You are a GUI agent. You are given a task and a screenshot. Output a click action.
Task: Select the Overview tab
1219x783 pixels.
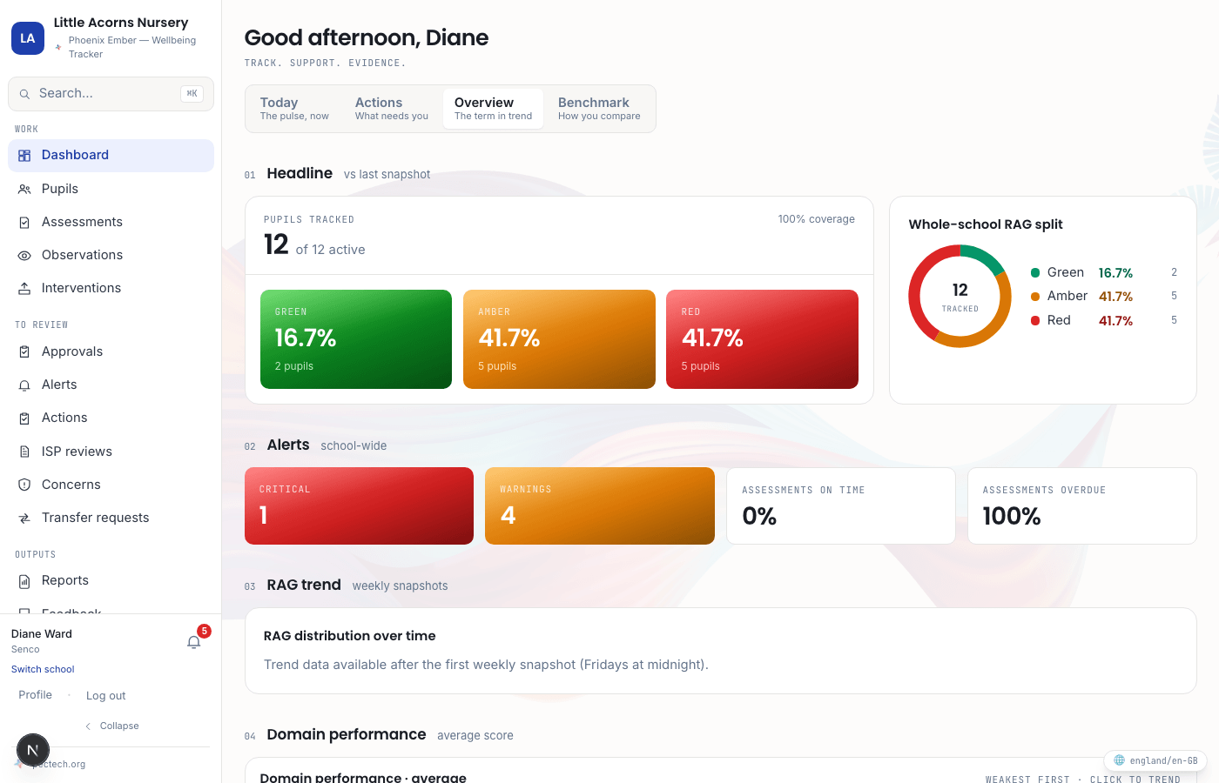click(x=493, y=109)
